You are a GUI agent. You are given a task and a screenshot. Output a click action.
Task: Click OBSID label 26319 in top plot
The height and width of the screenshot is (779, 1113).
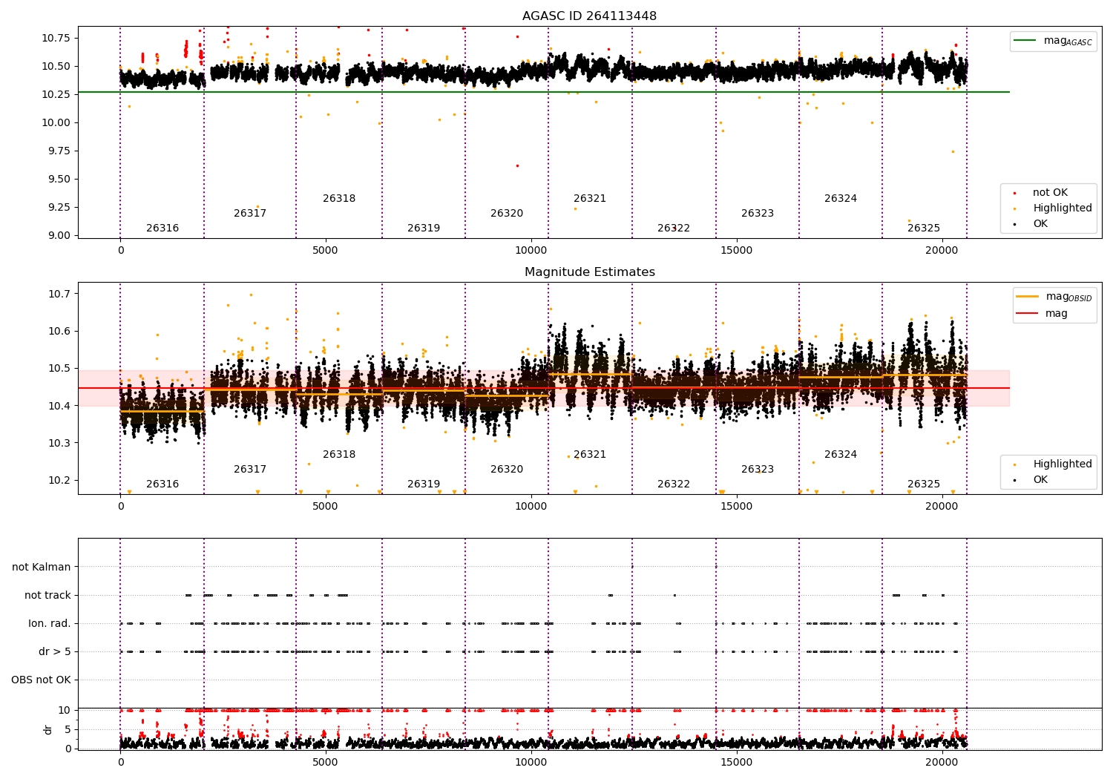coord(424,229)
